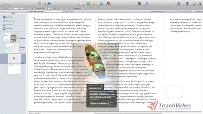Open the Charts toolbar icon
This screenshot has height=114, width=203.
pos(101,3)
